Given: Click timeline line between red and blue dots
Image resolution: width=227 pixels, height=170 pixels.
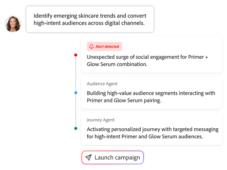Looking at the screenshot, I should point(76,74).
